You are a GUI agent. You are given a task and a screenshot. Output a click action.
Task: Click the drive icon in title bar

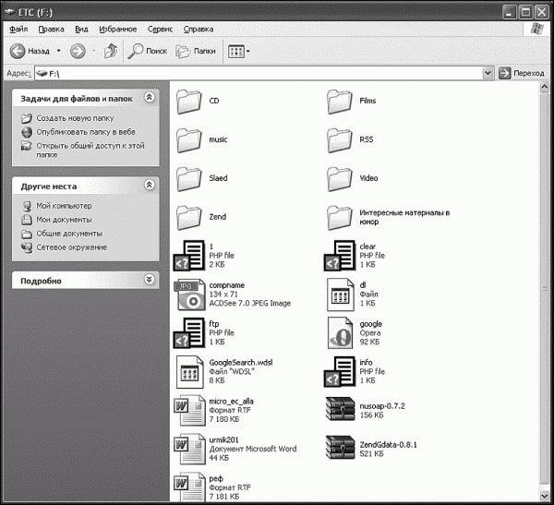[10, 13]
